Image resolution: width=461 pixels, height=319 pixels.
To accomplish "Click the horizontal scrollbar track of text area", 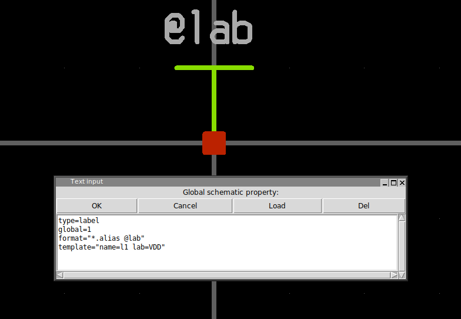I will tap(226, 275).
